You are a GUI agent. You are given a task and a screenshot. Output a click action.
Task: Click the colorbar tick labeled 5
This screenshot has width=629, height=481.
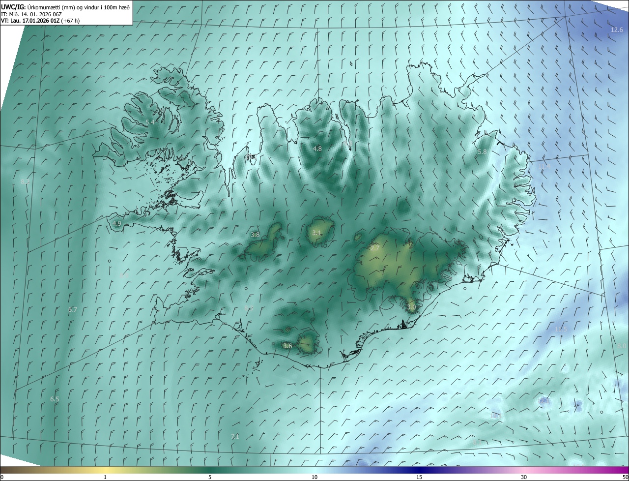(x=210, y=477)
